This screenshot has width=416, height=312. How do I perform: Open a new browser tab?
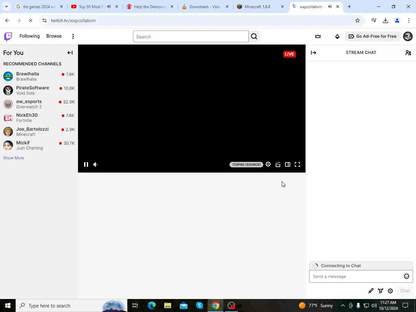pos(349,6)
